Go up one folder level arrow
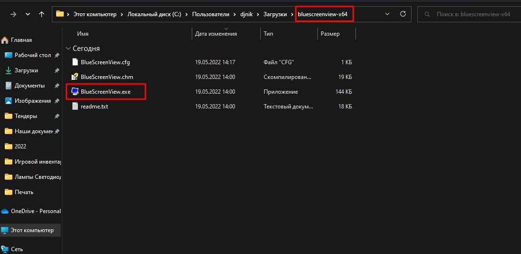Screen dimensions: 521x254 point(41,14)
